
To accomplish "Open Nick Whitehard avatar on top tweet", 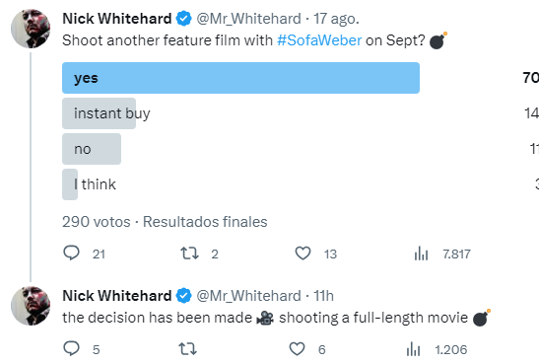I will (x=31, y=29).
